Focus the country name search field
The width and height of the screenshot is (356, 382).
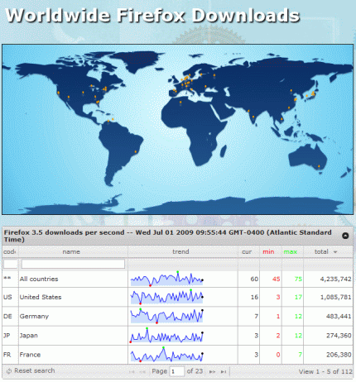tap(73, 264)
